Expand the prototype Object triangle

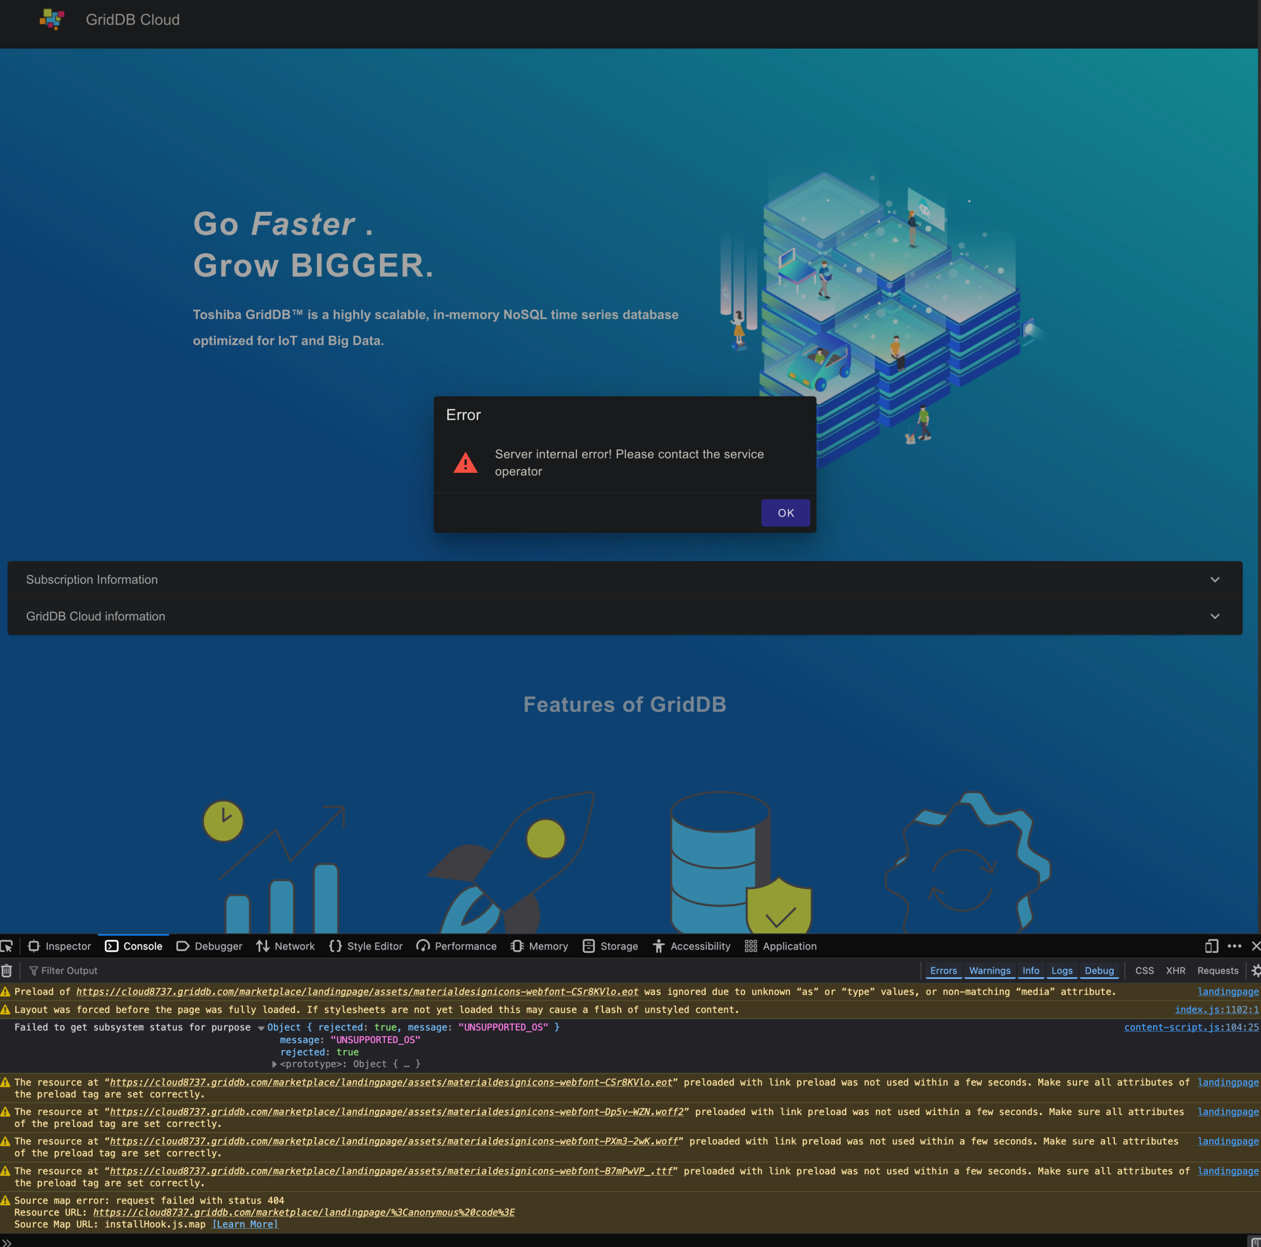tap(275, 1064)
